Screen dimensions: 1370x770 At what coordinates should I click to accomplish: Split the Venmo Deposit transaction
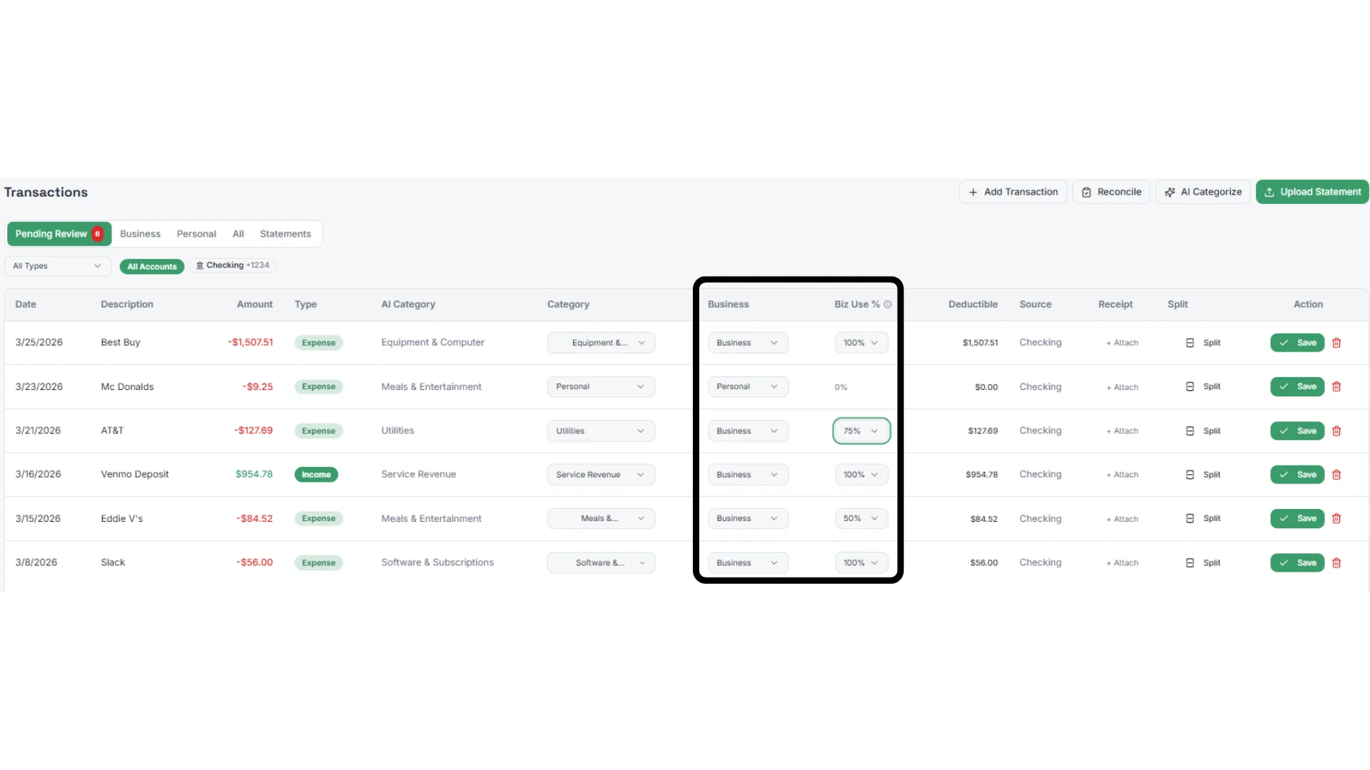(1203, 475)
